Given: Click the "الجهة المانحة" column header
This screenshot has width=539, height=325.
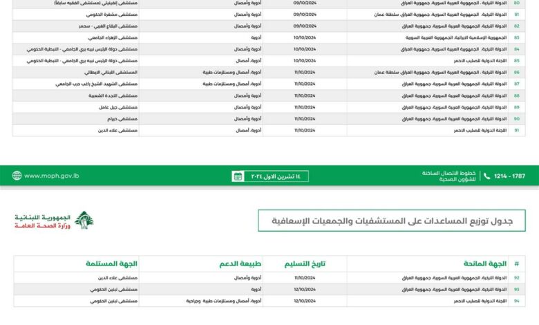Looking at the screenshot, I should [x=485, y=263].
